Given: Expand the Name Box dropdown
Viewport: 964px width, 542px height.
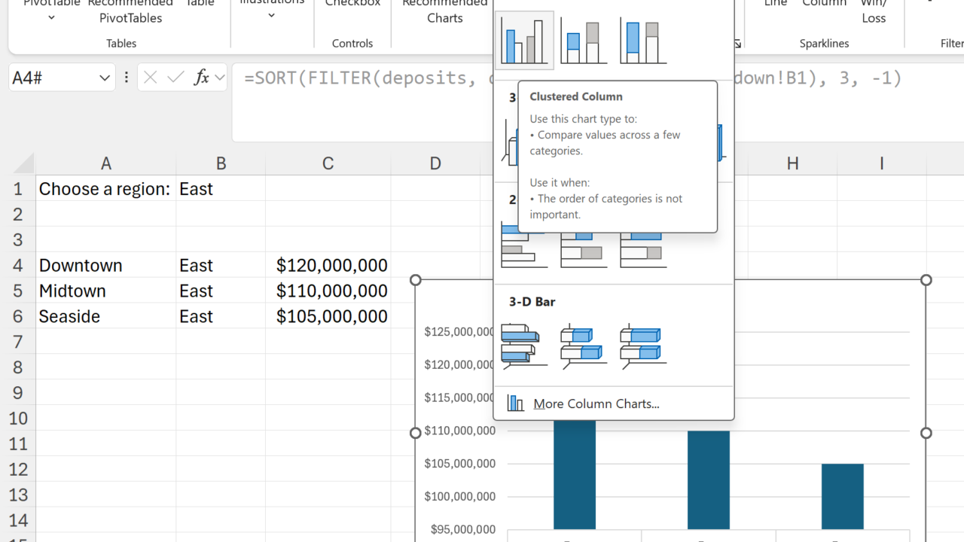Looking at the screenshot, I should point(104,78).
